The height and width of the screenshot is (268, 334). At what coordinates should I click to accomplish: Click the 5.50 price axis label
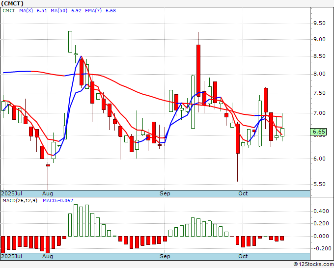(319, 184)
